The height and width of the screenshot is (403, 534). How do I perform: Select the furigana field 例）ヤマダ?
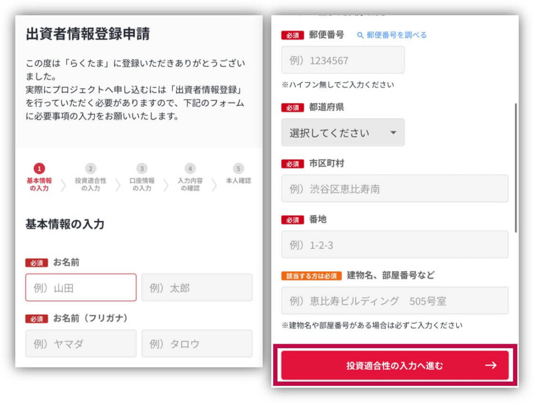pyautogui.click(x=81, y=344)
